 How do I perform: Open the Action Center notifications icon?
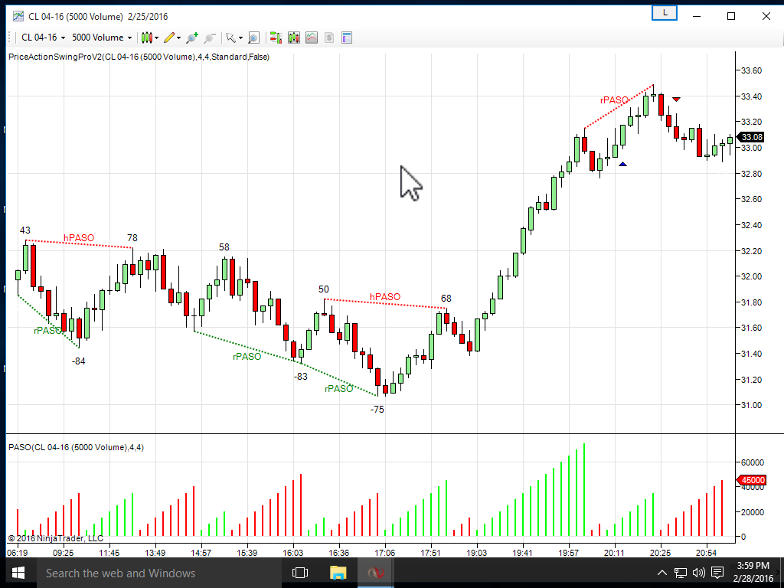click(717, 573)
